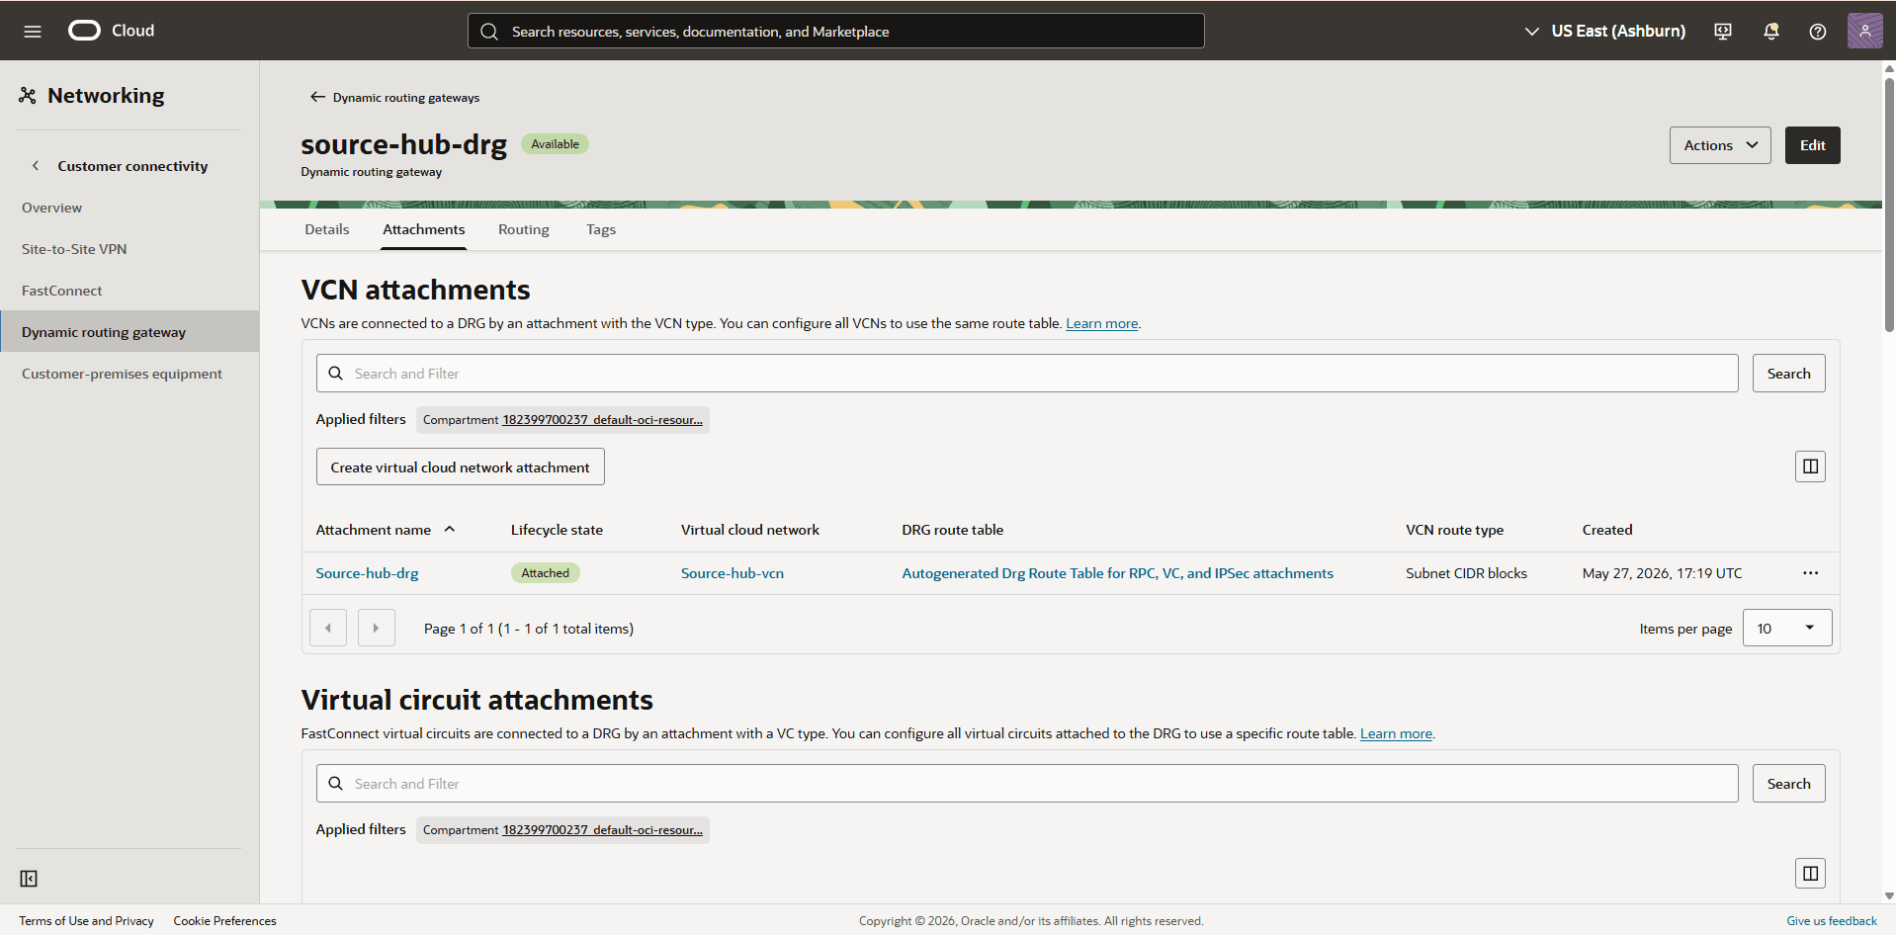This screenshot has height=935, width=1896.
Task: Open the Source-hub-drg attachment link
Action: pyautogui.click(x=367, y=573)
